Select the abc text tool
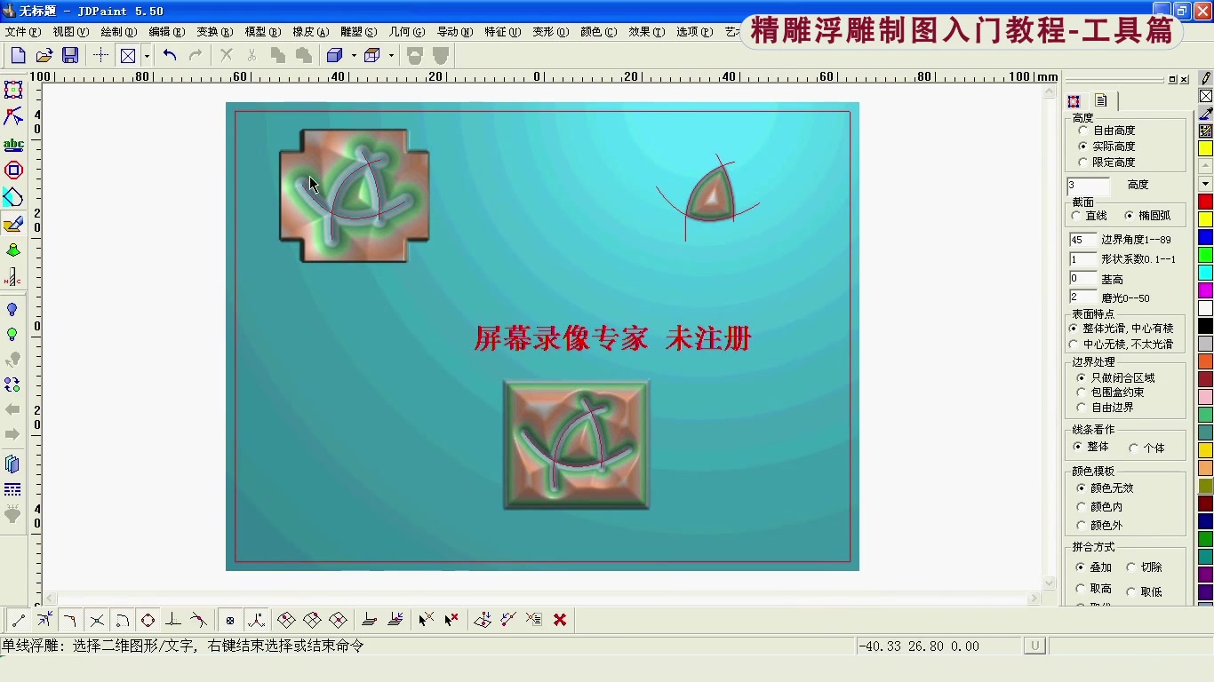 (13, 144)
